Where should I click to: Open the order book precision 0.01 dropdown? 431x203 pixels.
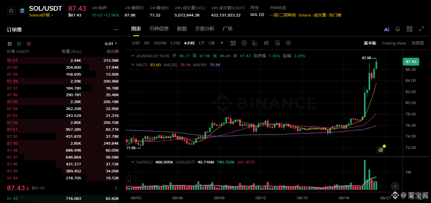[x=111, y=44]
